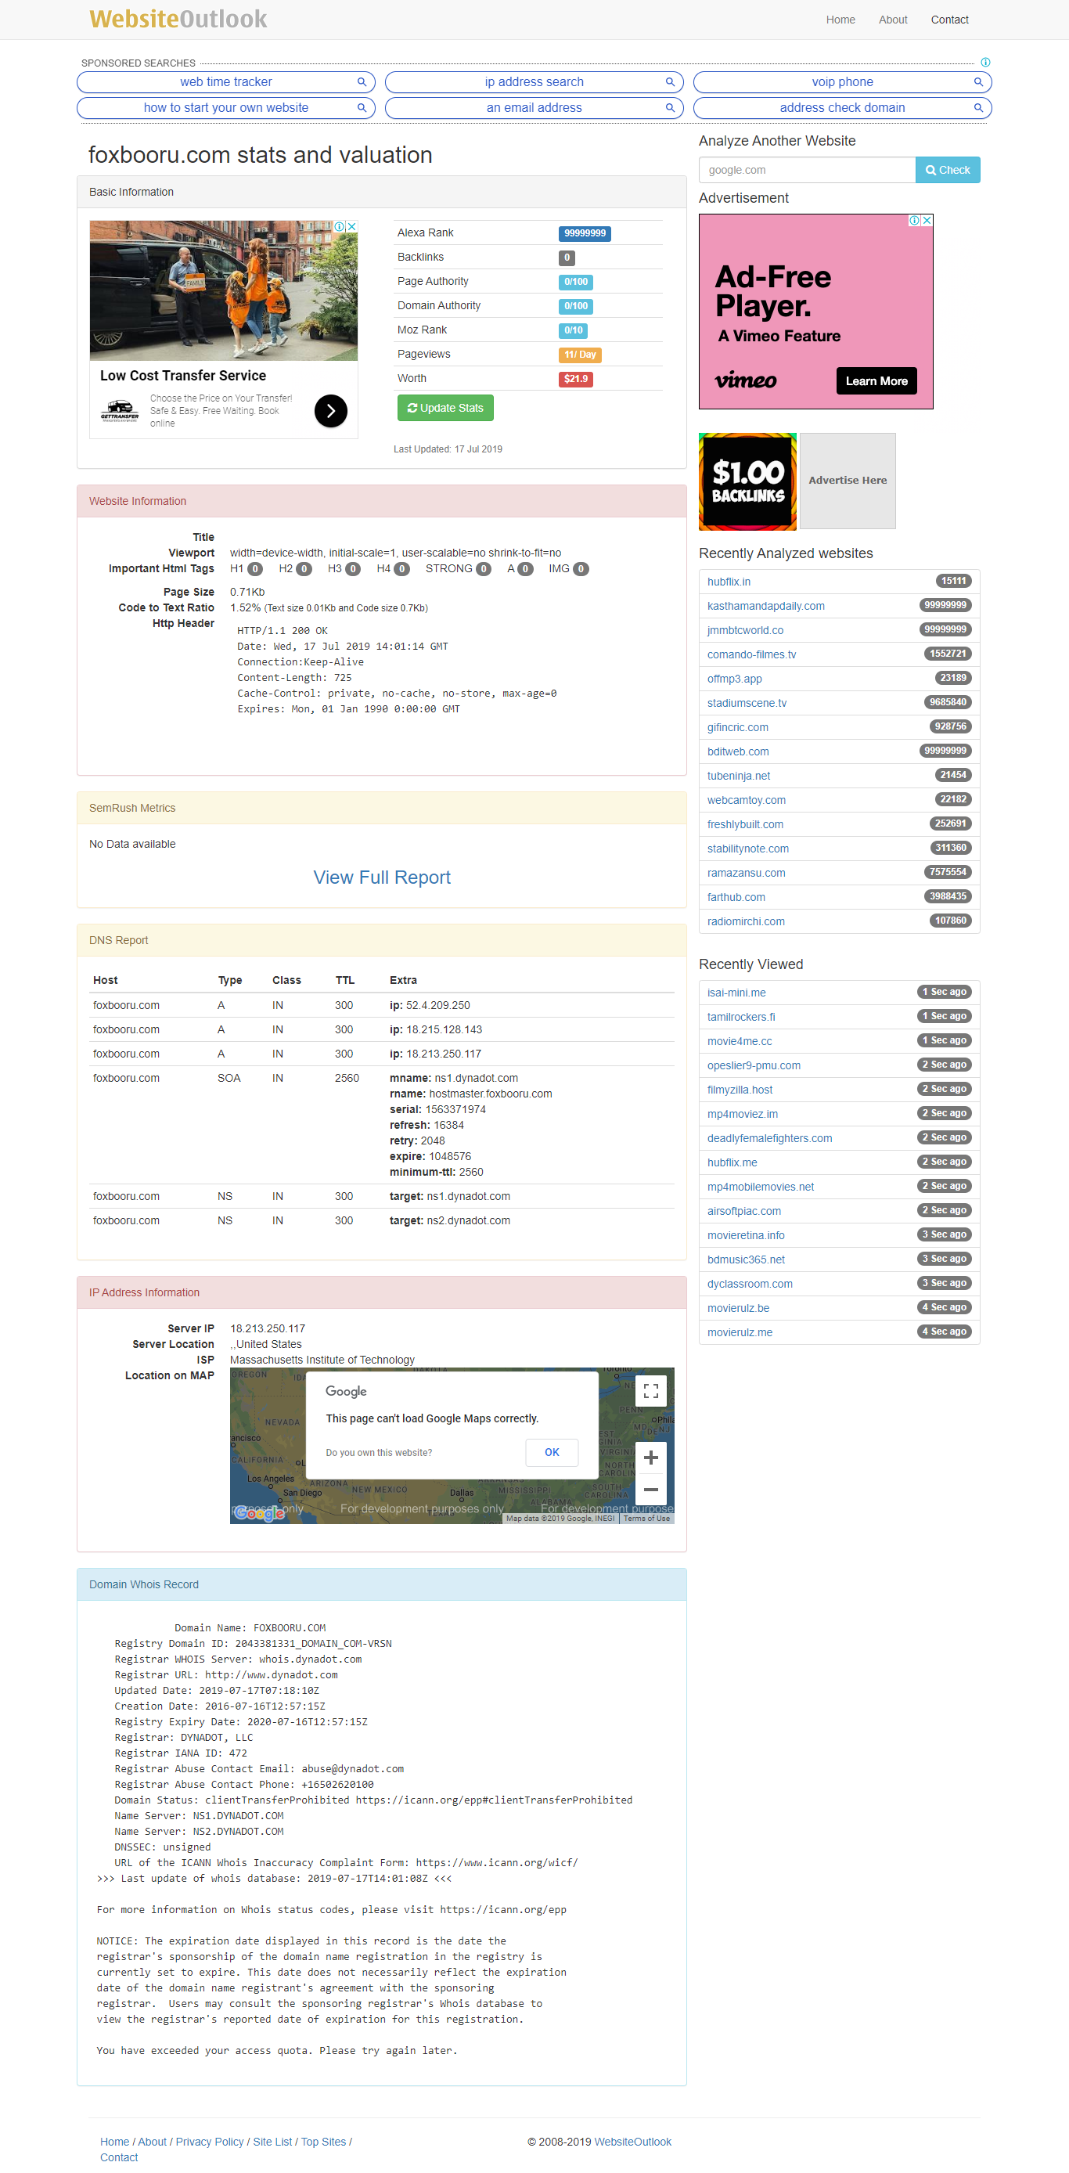This screenshot has width=1069, height=2173.
Task: Click the Advertise Here banner
Action: (848, 481)
